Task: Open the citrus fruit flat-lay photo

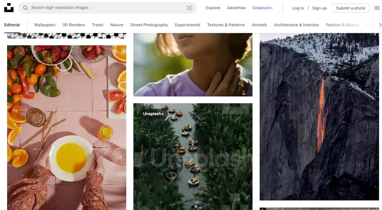Action: [x=67, y=128]
